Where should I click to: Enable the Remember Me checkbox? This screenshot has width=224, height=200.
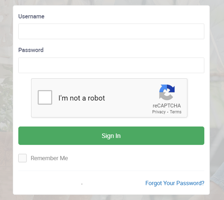23,158
